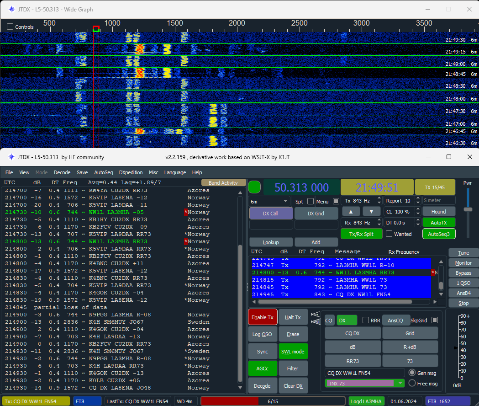The width and height of the screenshot is (479, 406).
Task: Open the File menu
Action: click(9, 172)
